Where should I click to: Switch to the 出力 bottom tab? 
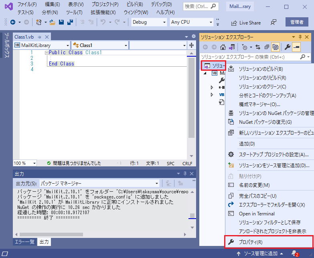(44, 242)
